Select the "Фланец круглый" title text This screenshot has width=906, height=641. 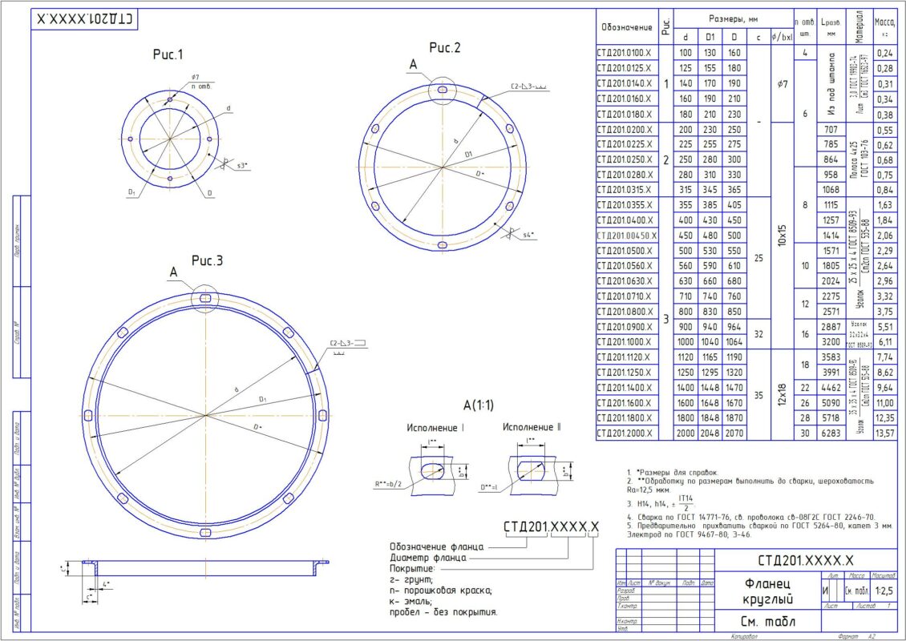(766, 591)
